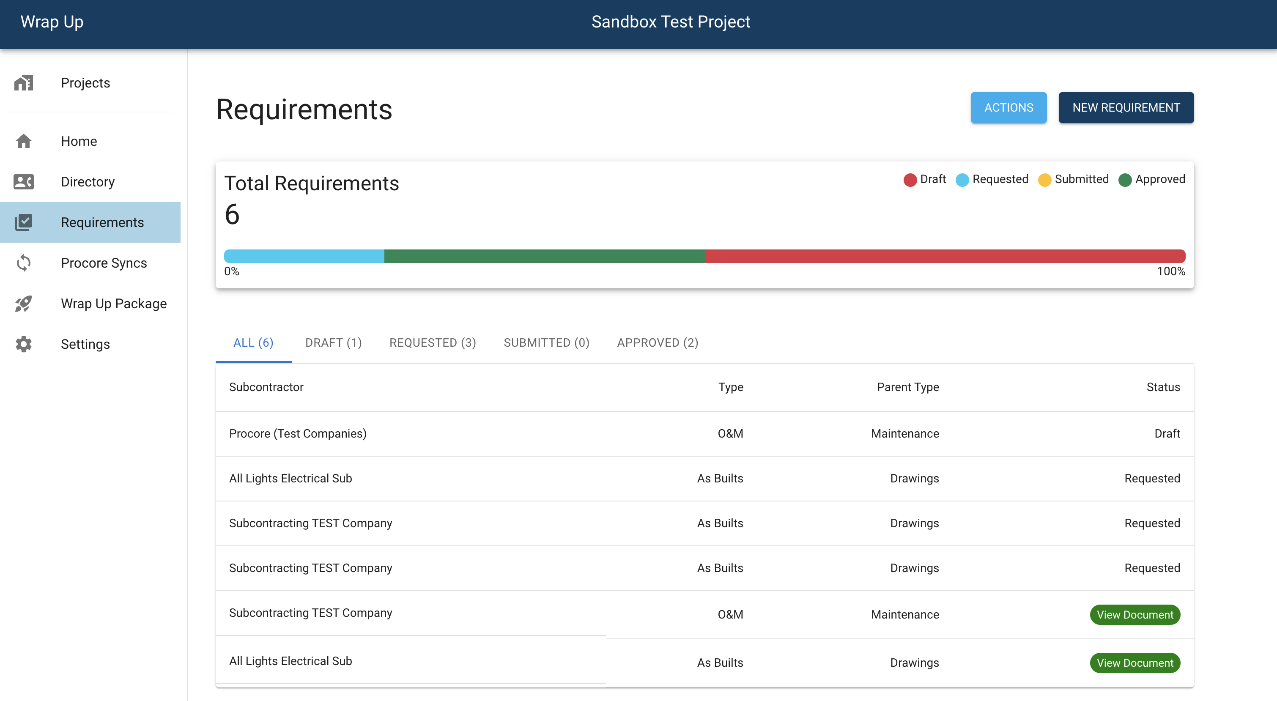The image size is (1277, 701).
Task: Click the Requirements checklist icon
Action: [23, 222]
